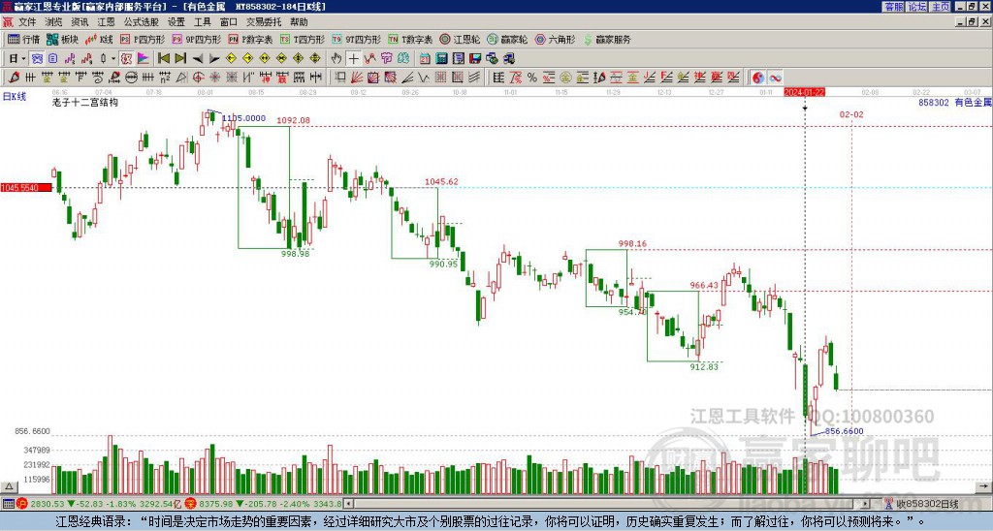Viewport: 993px width, 531px height.
Task: Open the 设置 menu
Action: [176, 22]
